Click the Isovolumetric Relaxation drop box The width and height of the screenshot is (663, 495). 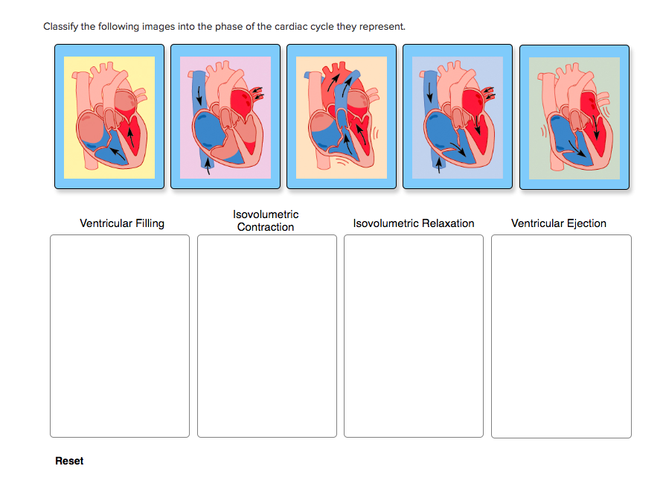[414, 336]
